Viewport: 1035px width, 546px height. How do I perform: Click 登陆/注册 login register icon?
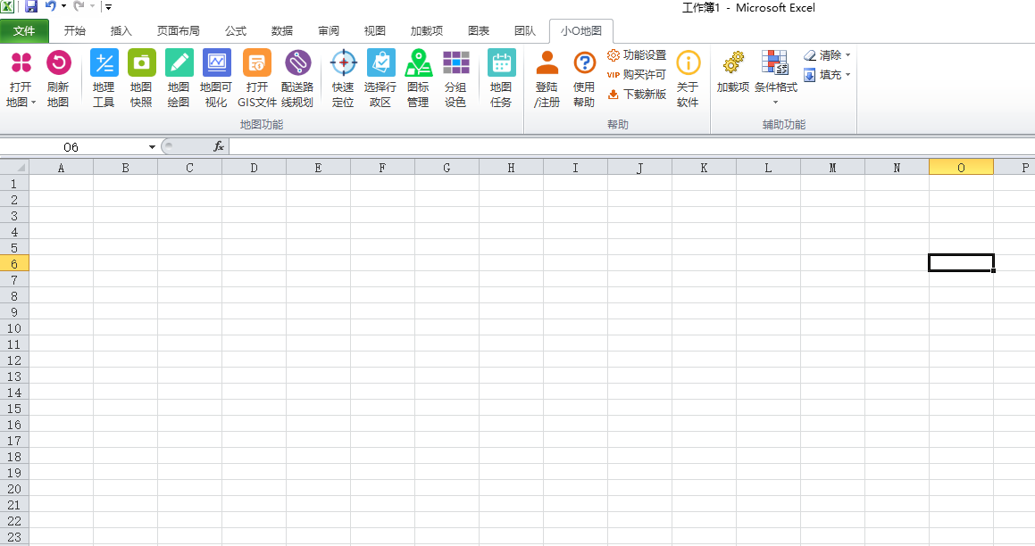(x=547, y=62)
